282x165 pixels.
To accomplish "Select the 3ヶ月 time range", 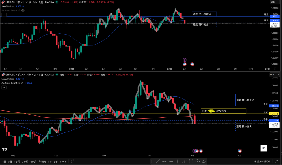I will (25, 161).
